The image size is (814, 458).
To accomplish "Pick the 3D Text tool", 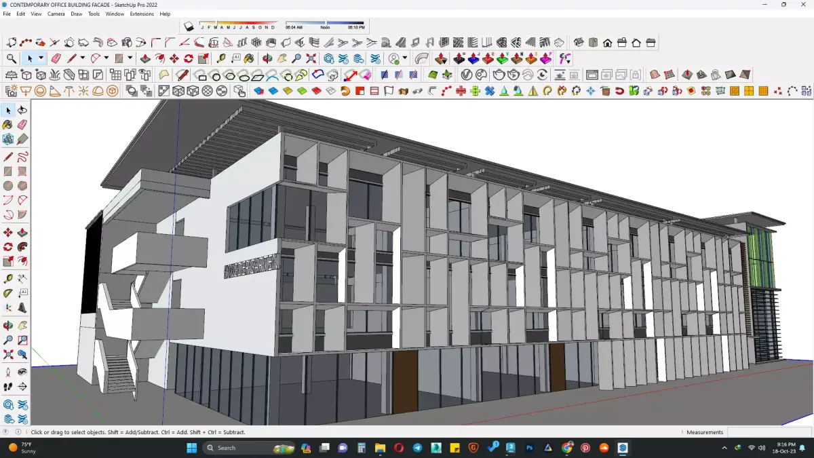I will [x=22, y=307].
